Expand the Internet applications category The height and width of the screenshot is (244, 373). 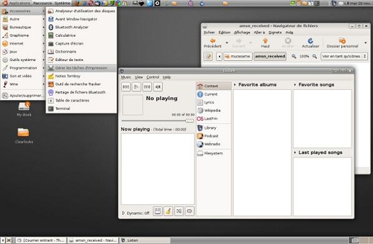(x=23, y=44)
